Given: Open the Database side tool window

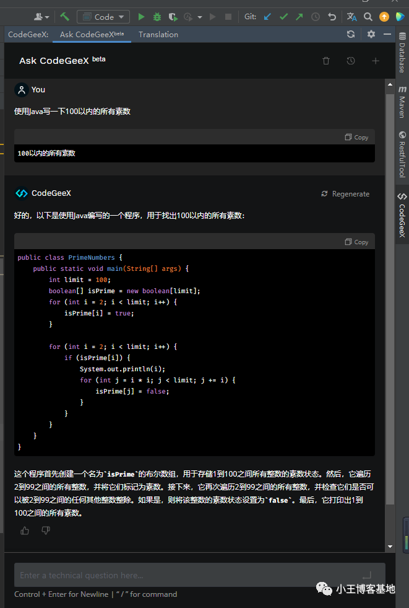Looking at the screenshot, I should click(x=402, y=53).
